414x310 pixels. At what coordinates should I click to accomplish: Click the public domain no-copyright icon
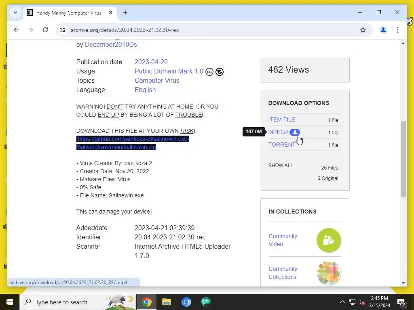[220, 72]
